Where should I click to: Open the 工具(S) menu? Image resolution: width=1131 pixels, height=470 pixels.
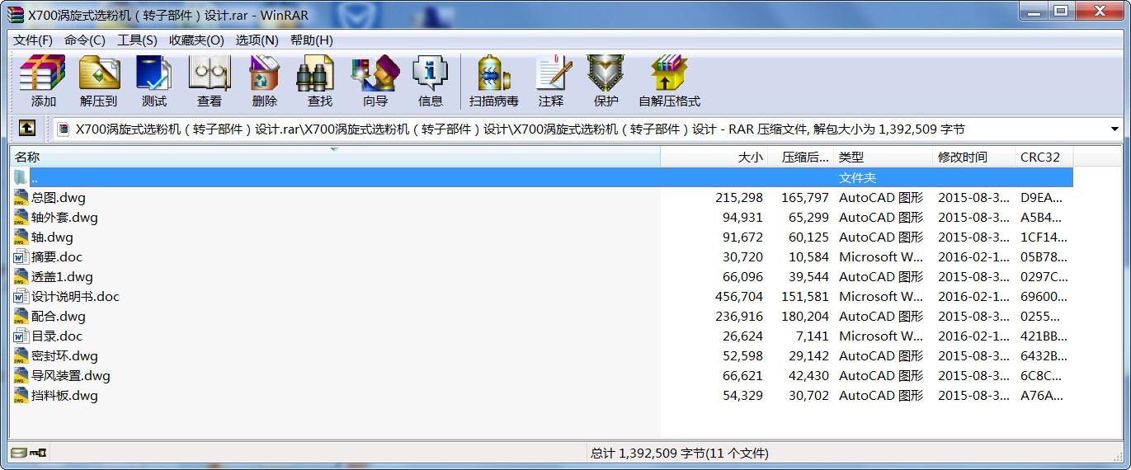click(x=137, y=40)
